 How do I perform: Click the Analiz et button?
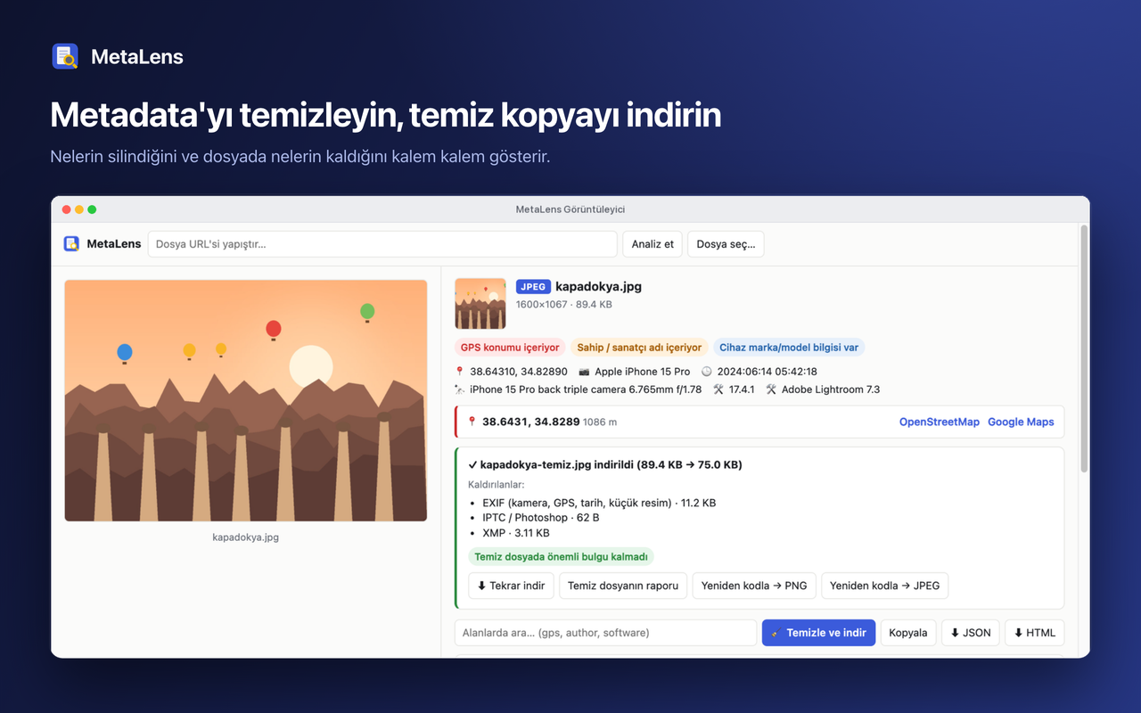653,244
